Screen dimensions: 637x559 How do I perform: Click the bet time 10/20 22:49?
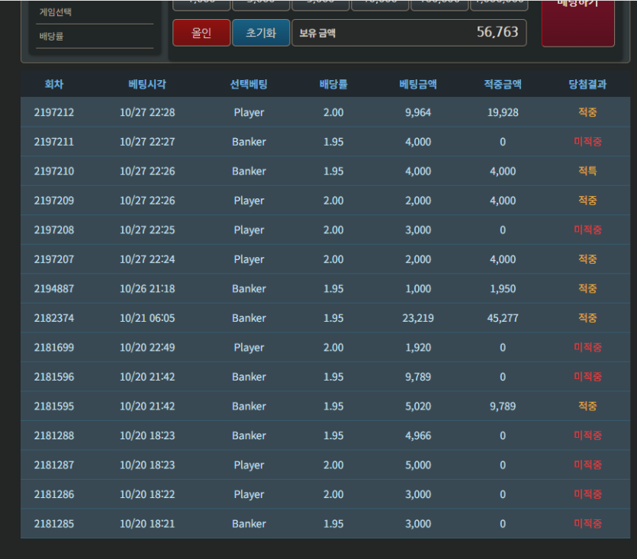tap(147, 347)
